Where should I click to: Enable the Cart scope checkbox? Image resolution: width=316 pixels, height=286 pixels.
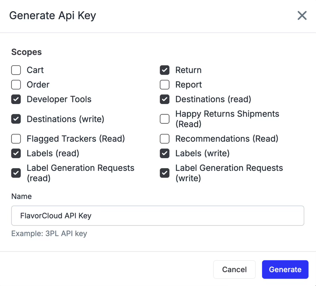tap(16, 70)
